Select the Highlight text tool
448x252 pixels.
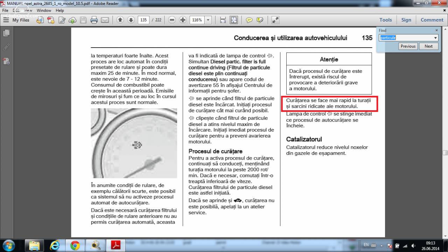[x=260, y=20]
